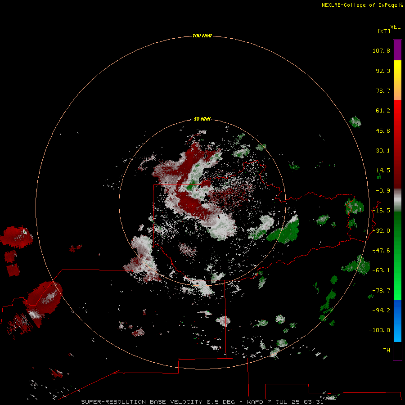Click the -78.7 legend value
Screen dimensions: 405x405
coord(381,291)
